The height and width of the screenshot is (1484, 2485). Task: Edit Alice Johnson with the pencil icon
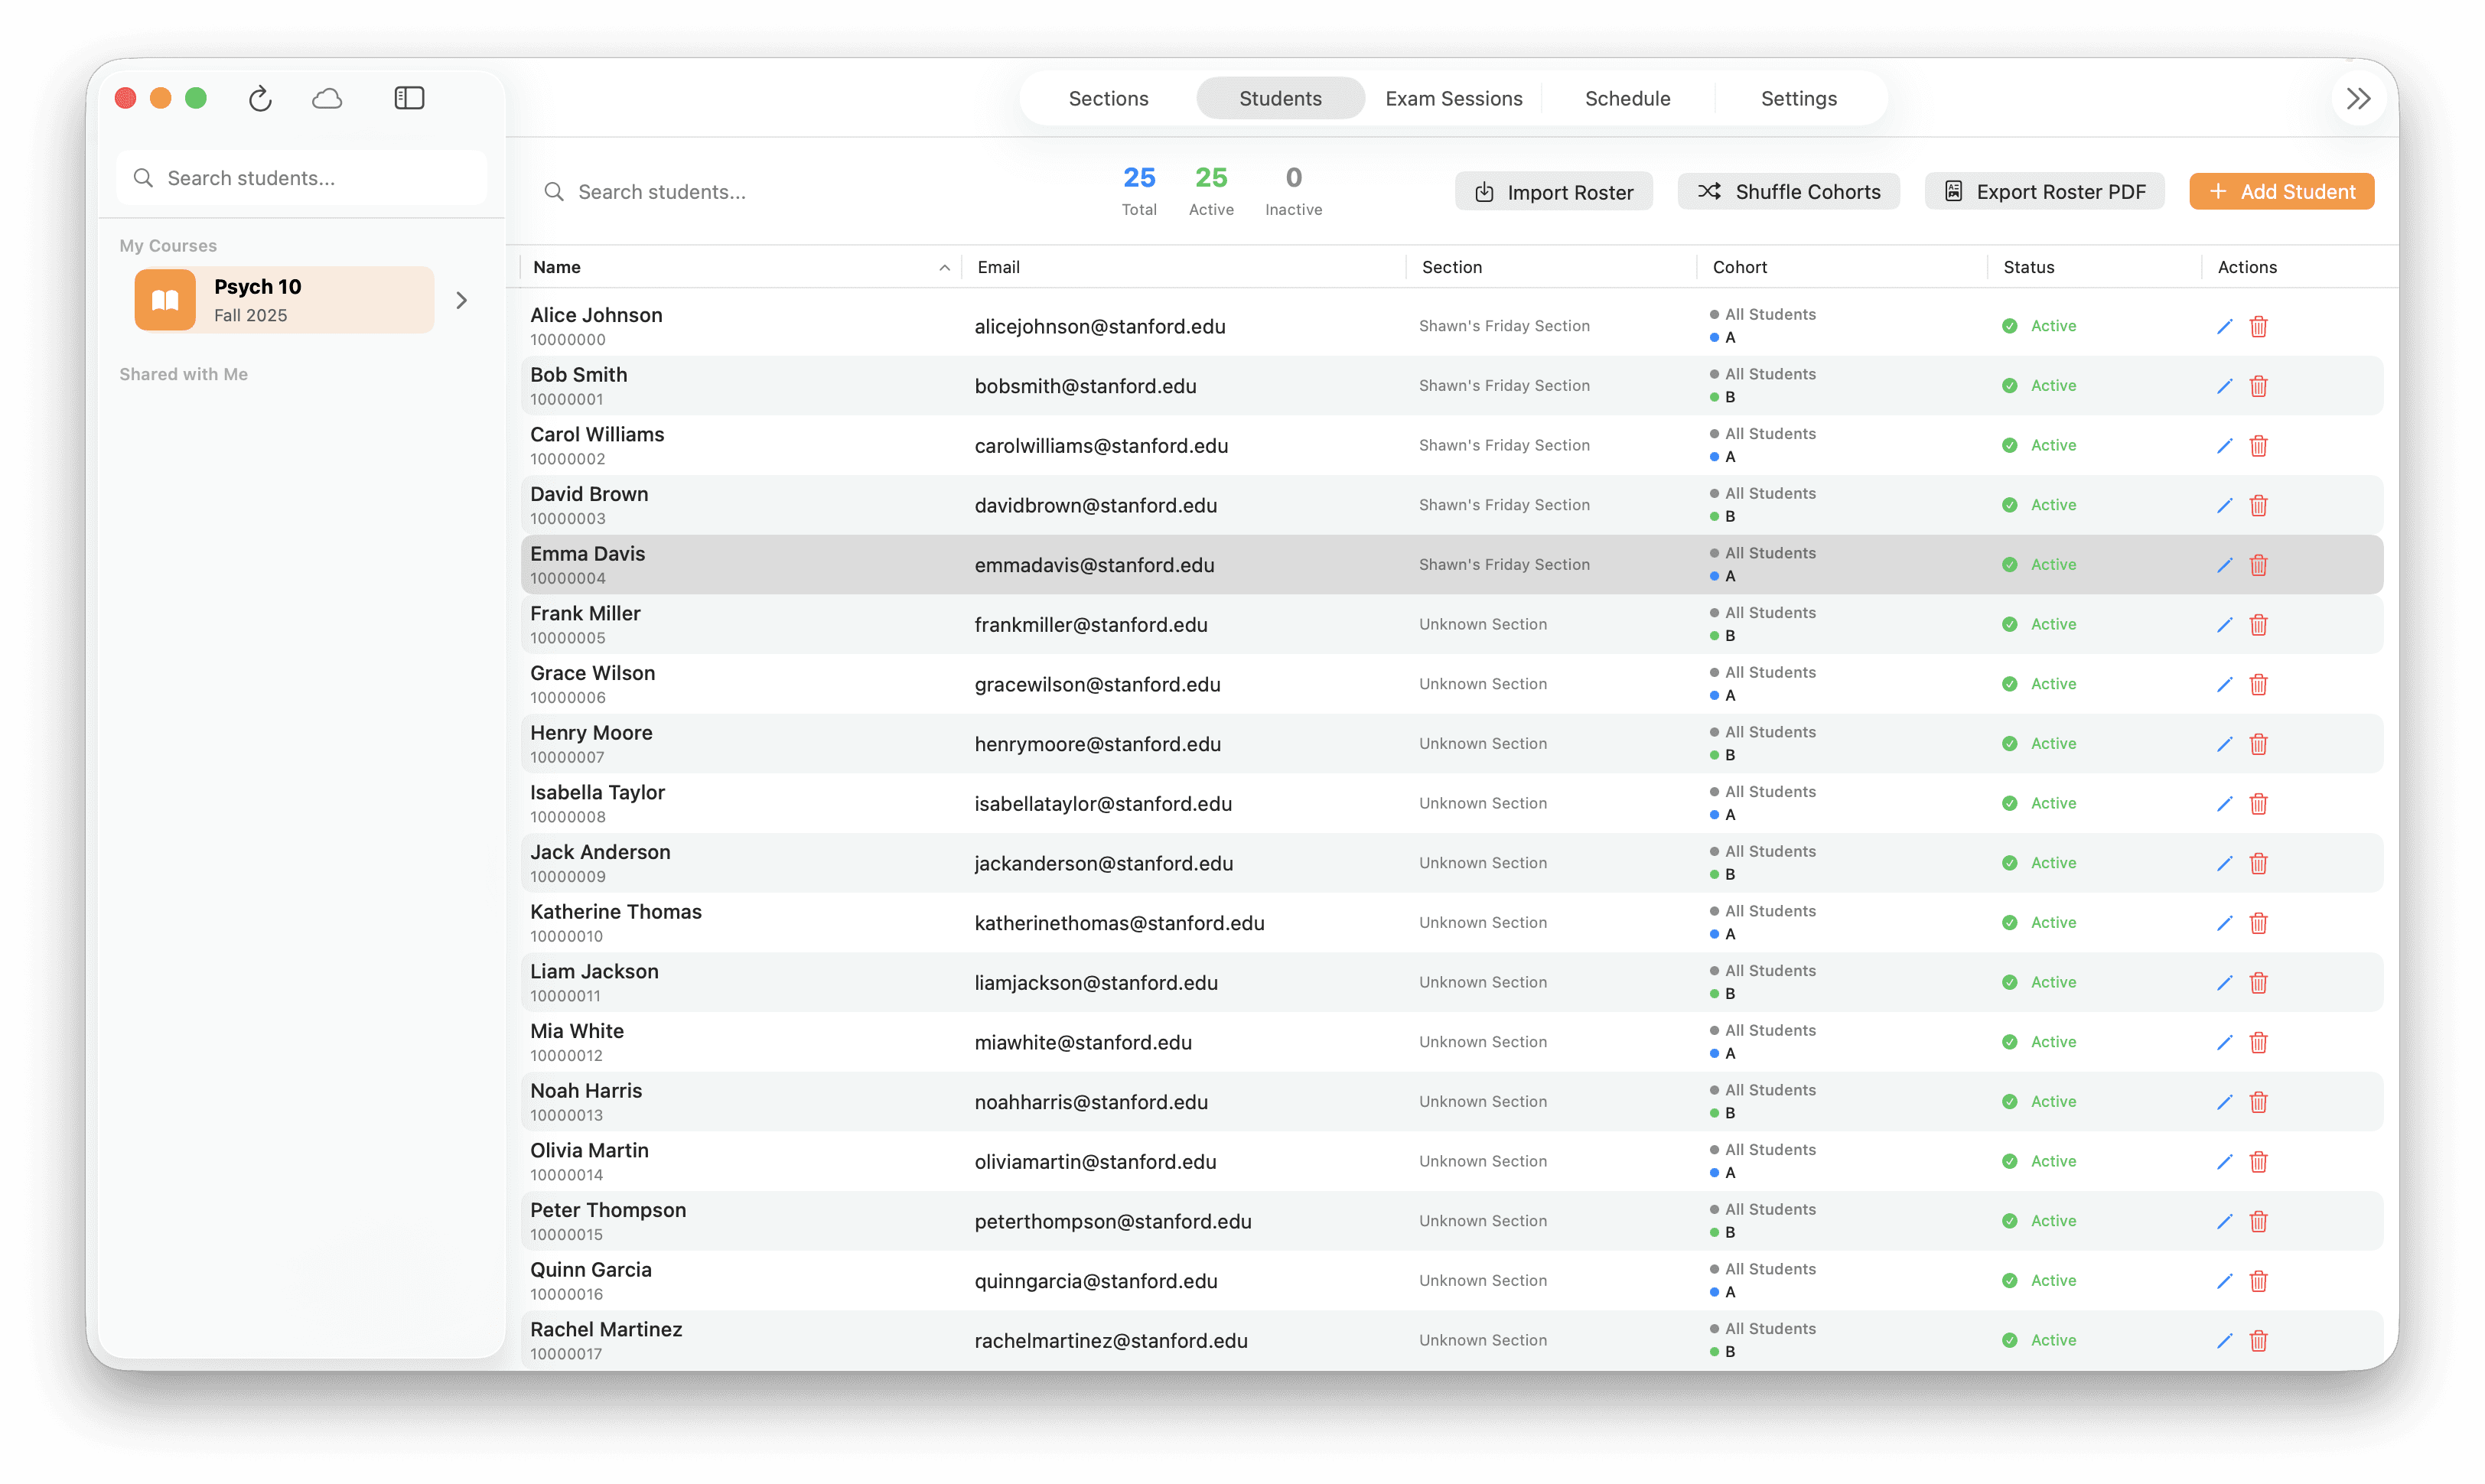tap(2224, 326)
